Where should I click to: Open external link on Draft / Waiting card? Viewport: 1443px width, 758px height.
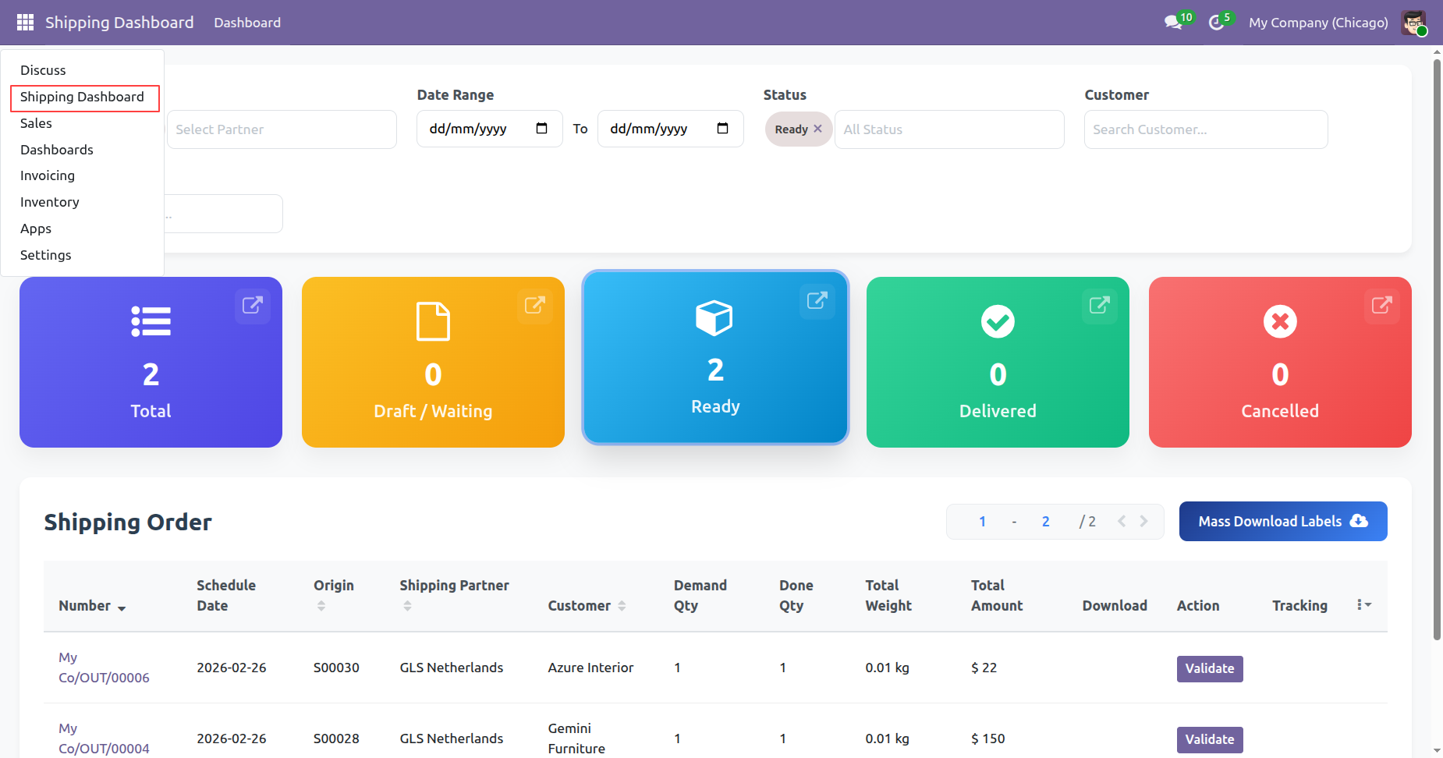coord(534,305)
